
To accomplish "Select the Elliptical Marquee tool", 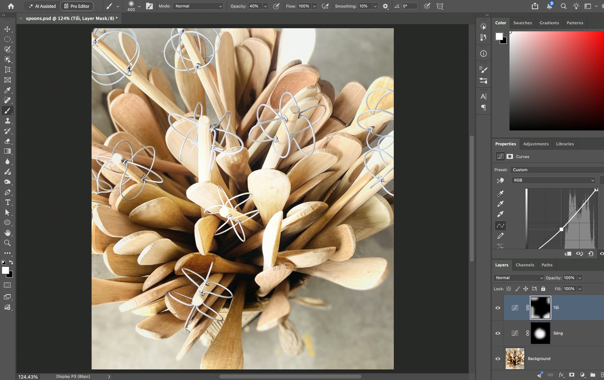I will [7, 39].
